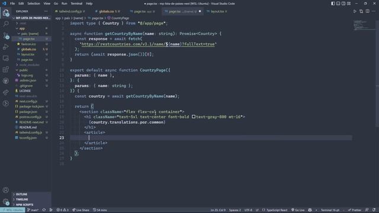This screenshot has height=213, width=379.
Task: Open the Run menu
Action: pos(65,4)
